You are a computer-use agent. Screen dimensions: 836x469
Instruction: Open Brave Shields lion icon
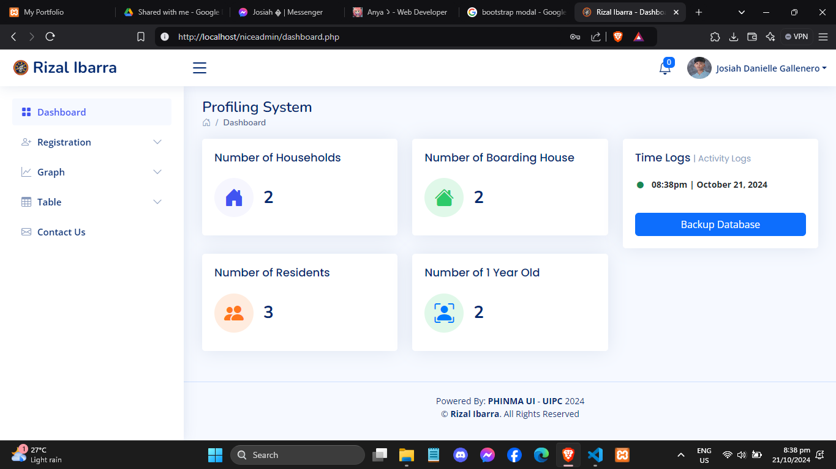point(617,37)
